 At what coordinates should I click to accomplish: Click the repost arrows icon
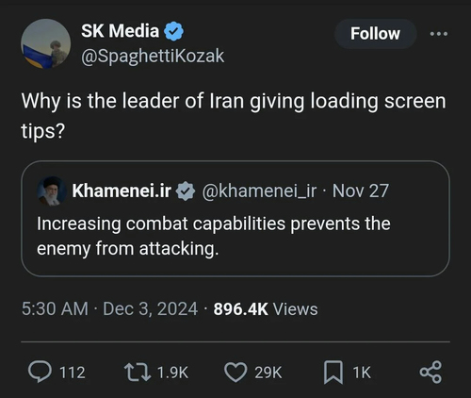point(138,373)
